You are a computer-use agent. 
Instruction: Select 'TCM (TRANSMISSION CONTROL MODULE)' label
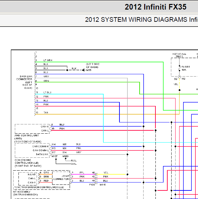pyautogui.click(x=39, y=187)
